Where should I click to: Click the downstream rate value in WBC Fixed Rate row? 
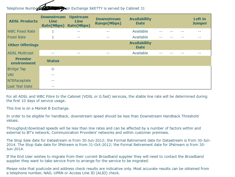pyautogui.click(x=53, y=31)
